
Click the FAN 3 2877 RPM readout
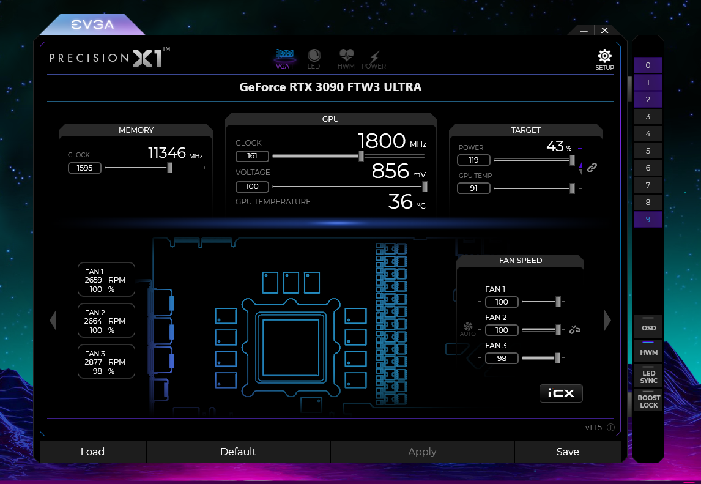point(106,362)
